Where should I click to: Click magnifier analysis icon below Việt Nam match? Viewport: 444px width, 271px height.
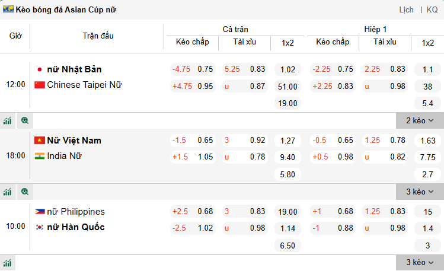(25, 192)
